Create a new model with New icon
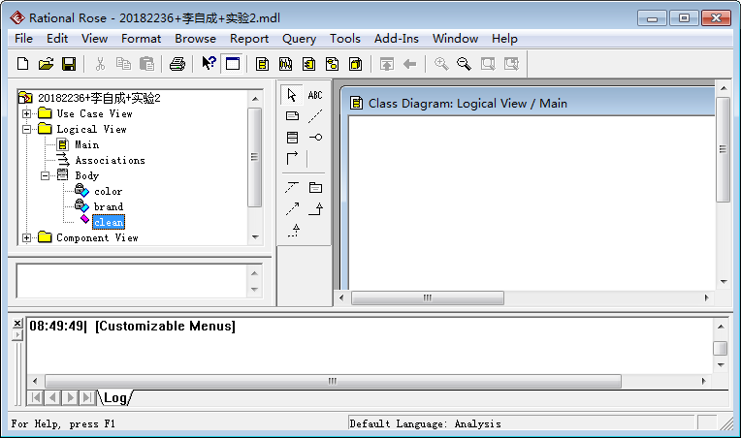This screenshot has height=438, width=741. coord(22,64)
